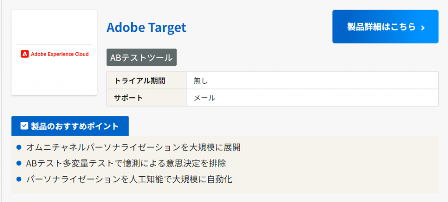The height and width of the screenshot is (202, 448).
Task: Click the blue bullet before the 人工知能 line
Action: pyautogui.click(x=19, y=179)
